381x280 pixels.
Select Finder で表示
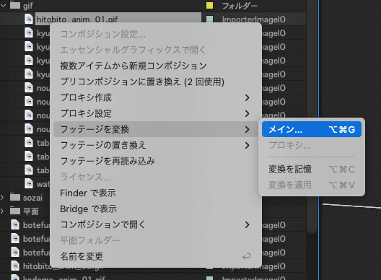pyautogui.click(x=156, y=193)
